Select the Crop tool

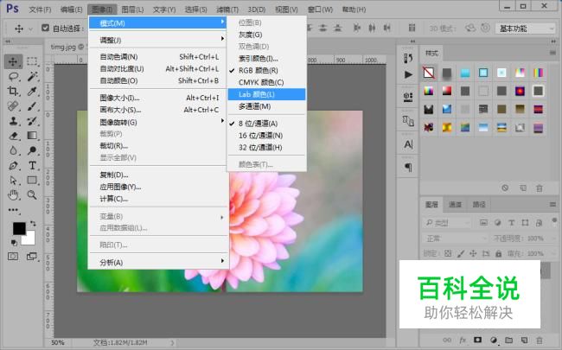point(14,91)
